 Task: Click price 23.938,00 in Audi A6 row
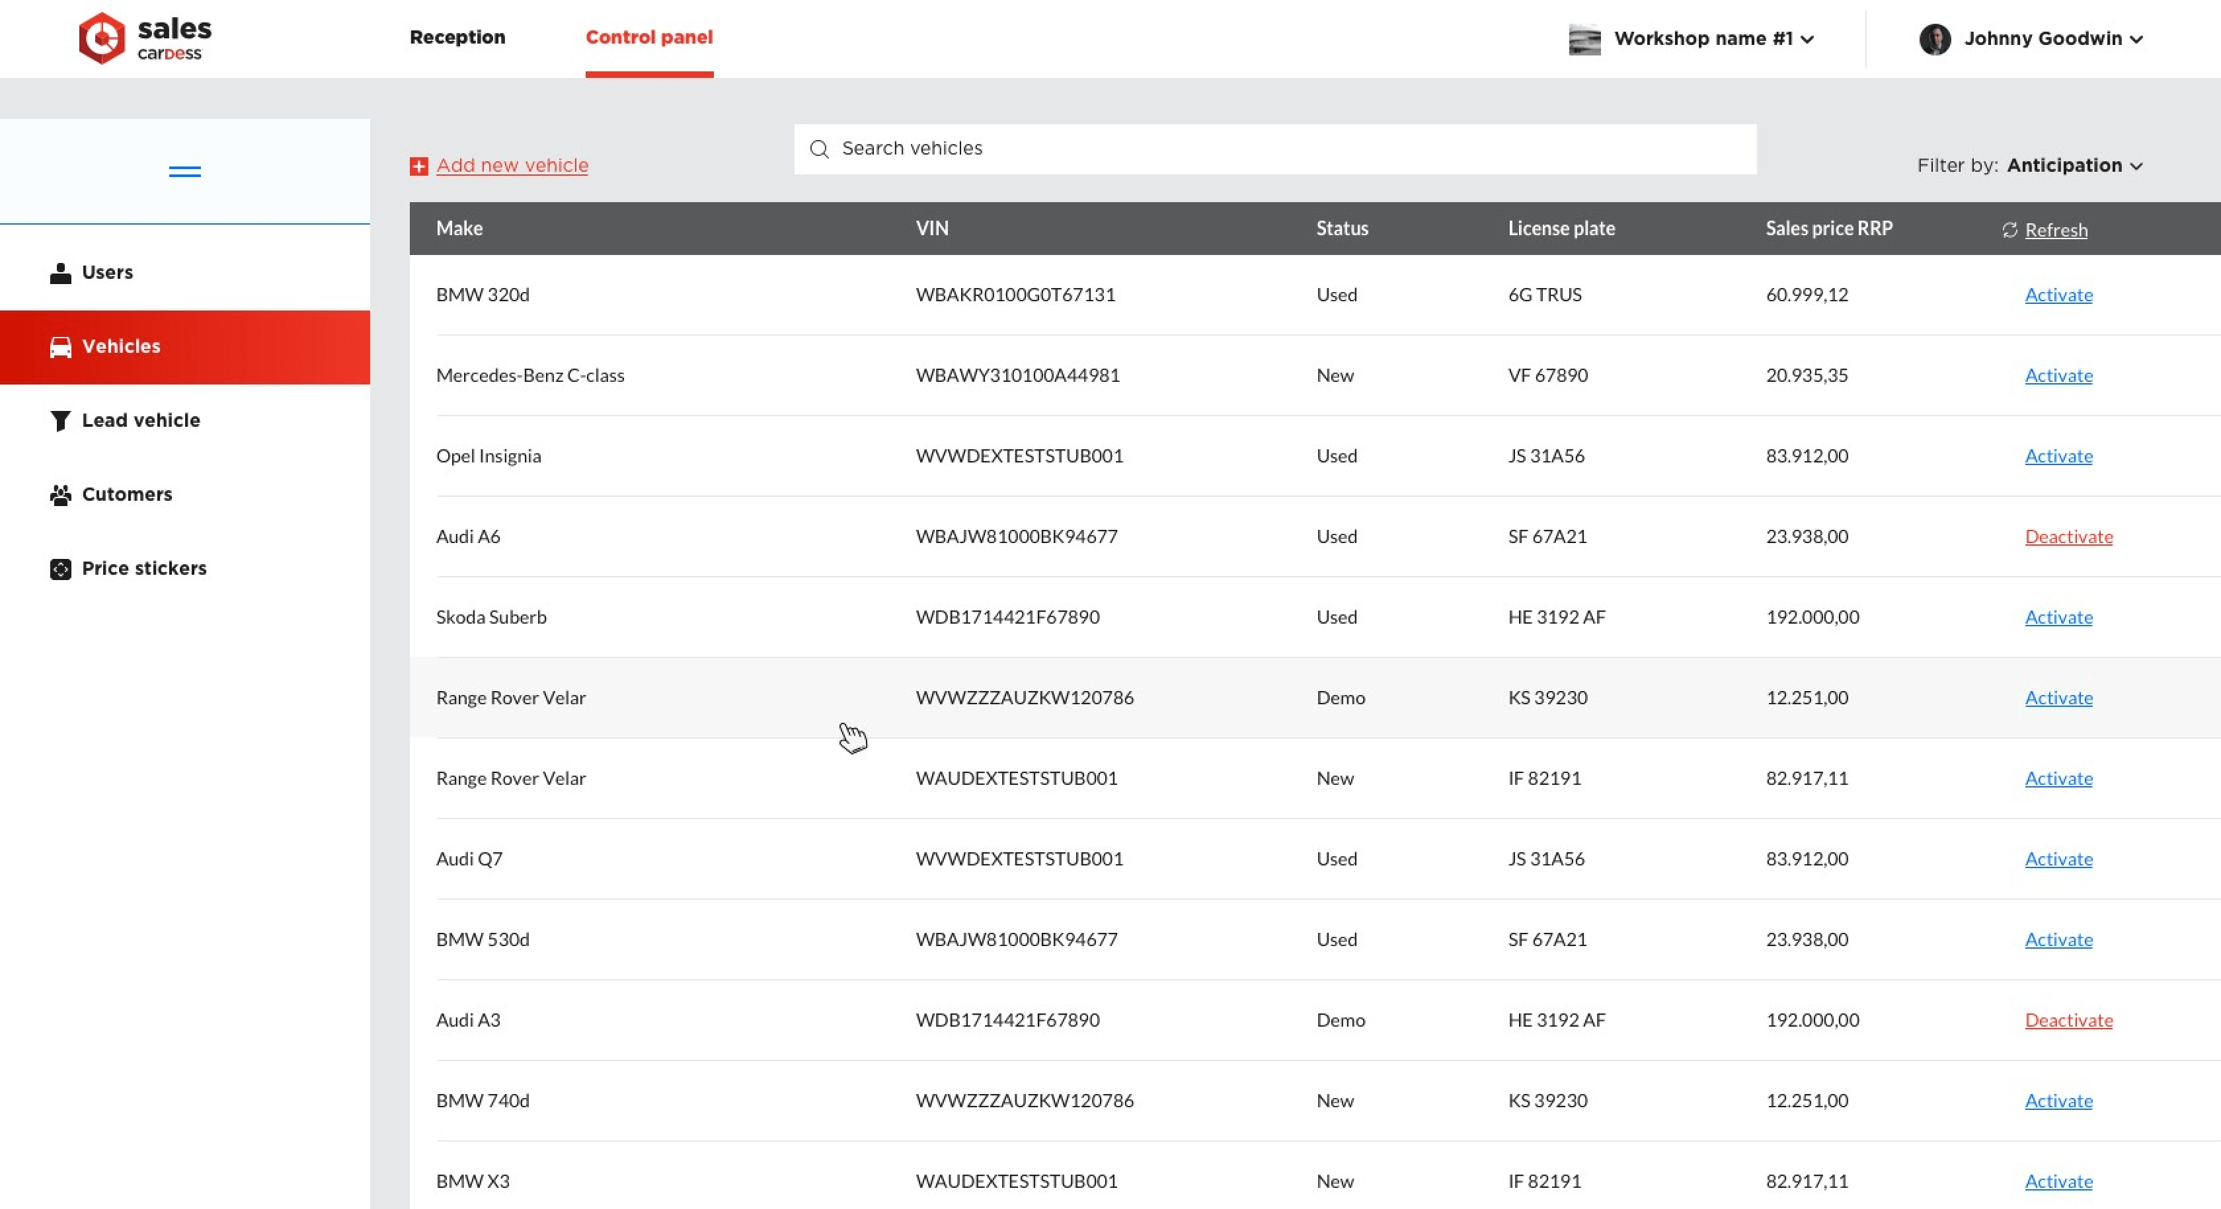point(1807,537)
